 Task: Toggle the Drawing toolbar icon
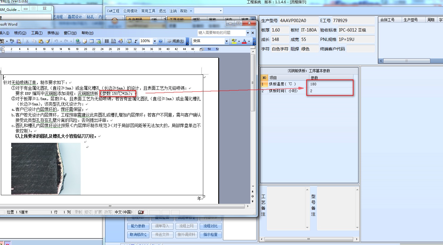click(120, 41)
